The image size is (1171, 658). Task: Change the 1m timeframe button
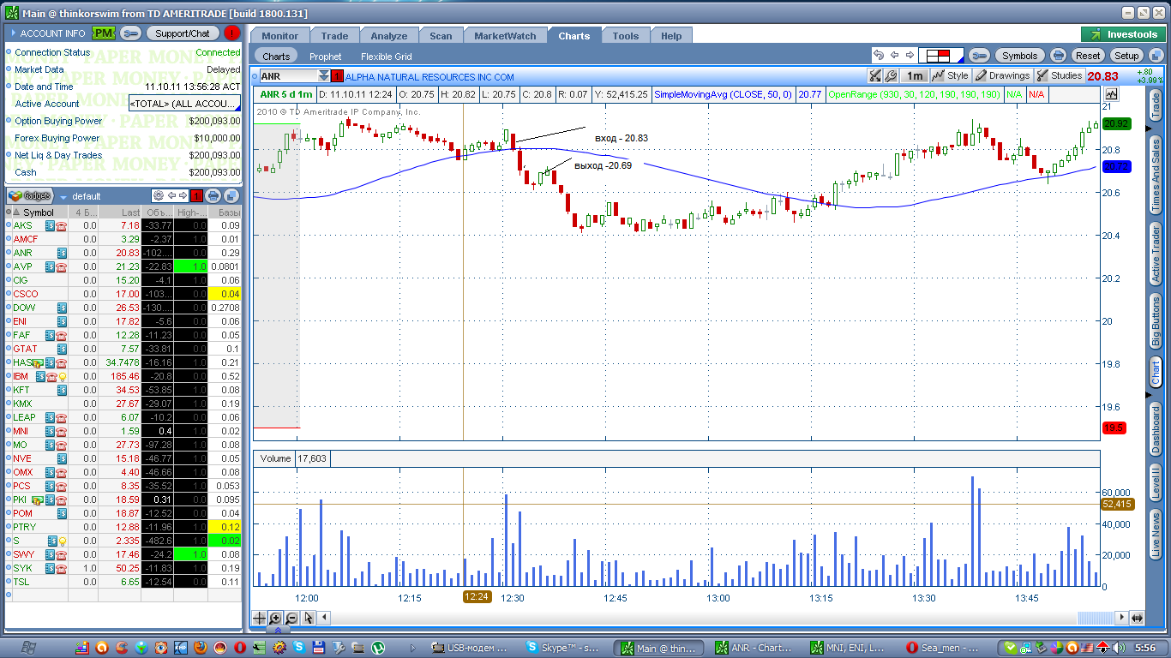click(915, 75)
